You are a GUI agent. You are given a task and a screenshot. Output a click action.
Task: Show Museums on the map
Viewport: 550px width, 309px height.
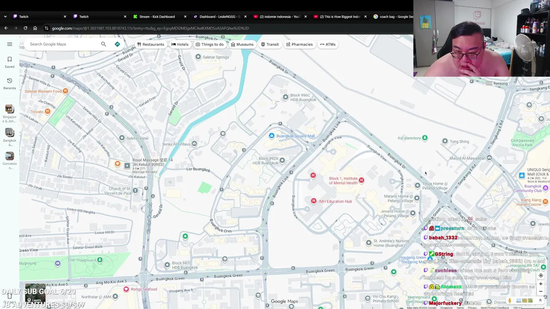(242, 44)
